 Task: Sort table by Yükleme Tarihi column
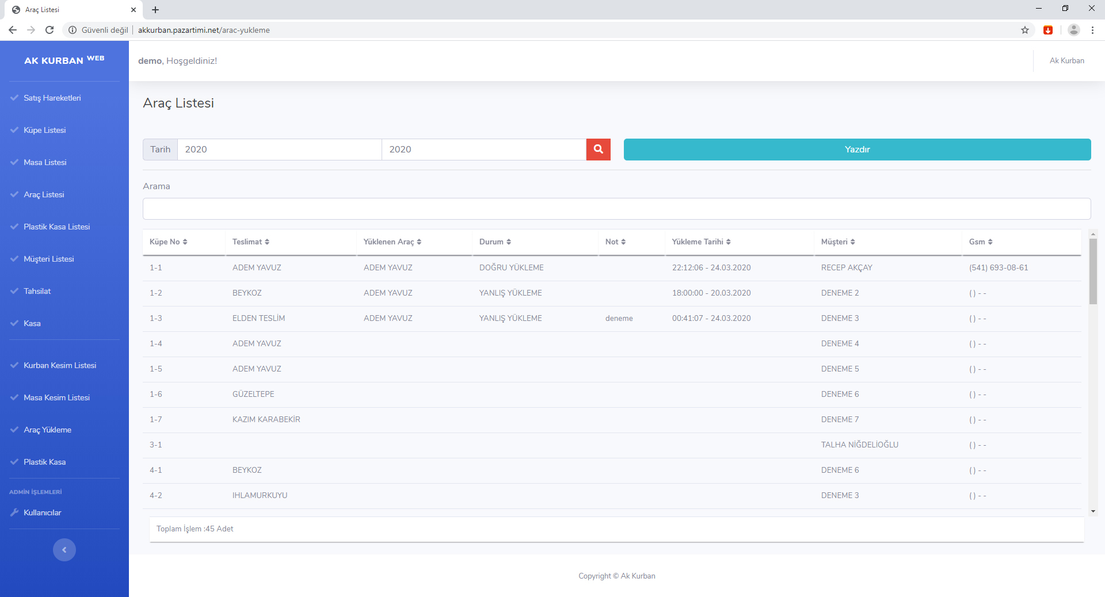coord(701,242)
